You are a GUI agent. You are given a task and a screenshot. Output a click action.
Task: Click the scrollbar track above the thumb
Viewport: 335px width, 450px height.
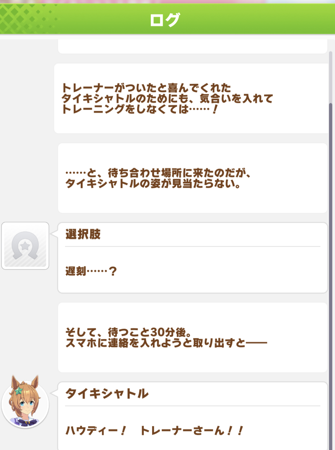(x=331, y=76)
